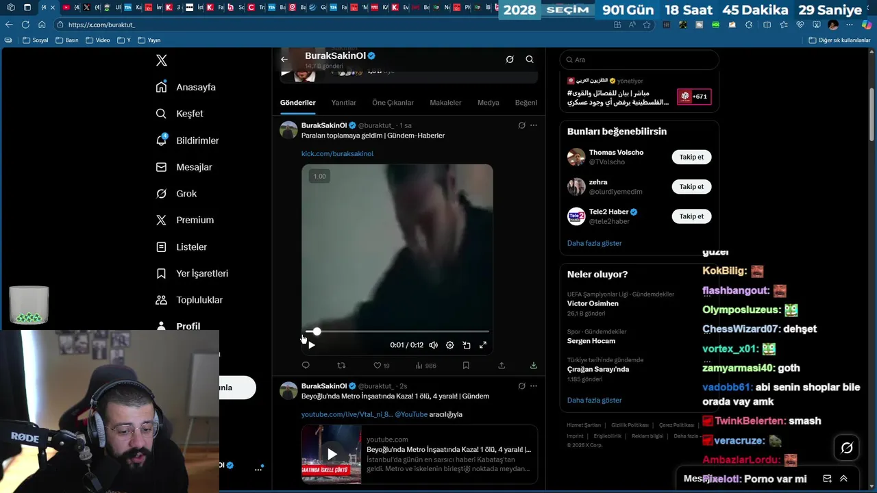Click the +671 live listeners badge
877x493 pixels.
pos(694,97)
